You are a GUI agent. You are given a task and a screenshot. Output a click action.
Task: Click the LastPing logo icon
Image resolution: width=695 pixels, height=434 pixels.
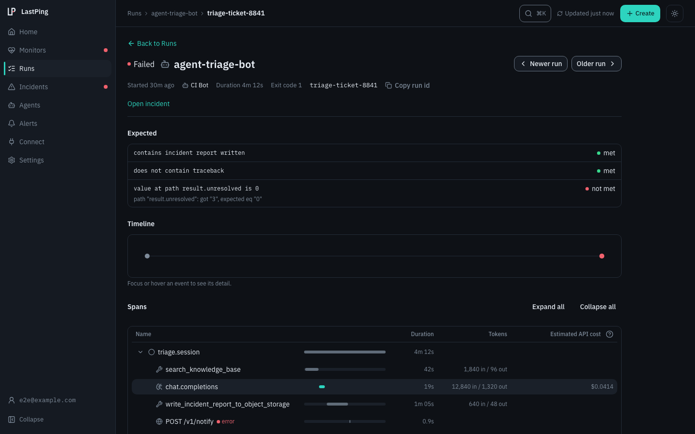pyautogui.click(x=12, y=12)
